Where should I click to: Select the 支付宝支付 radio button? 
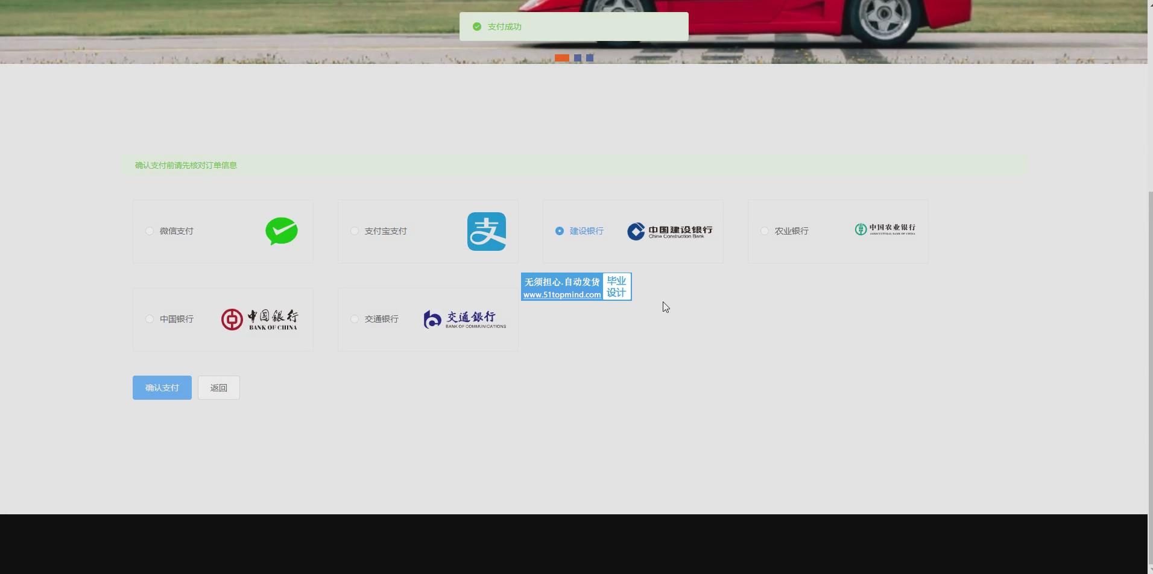pyautogui.click(x=355, y=231)
